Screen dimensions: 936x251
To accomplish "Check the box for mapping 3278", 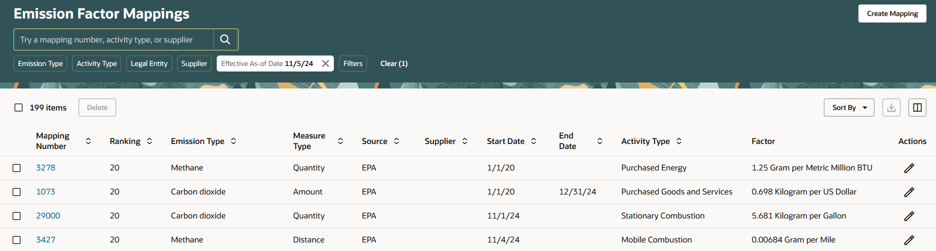I will pos(17,168).
